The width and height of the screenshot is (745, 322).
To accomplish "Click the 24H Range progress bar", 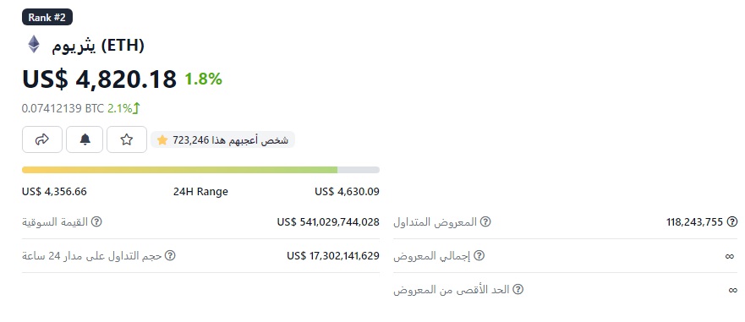I will (200, 170).
